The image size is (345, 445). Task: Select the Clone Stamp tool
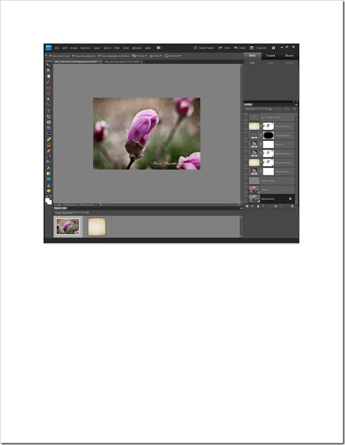[x=48, y=145]
